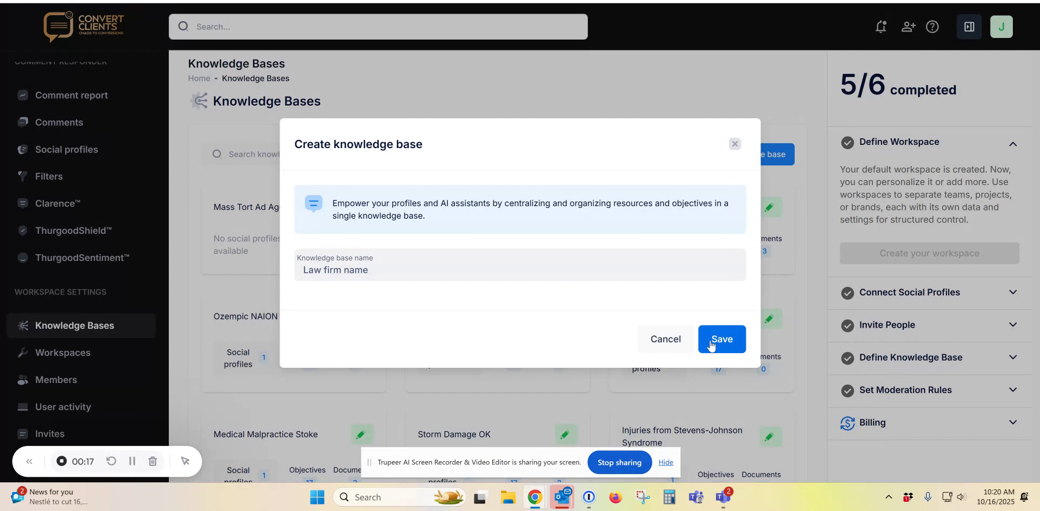Select Knowledge Bases in workspace settings

point(75,325)
